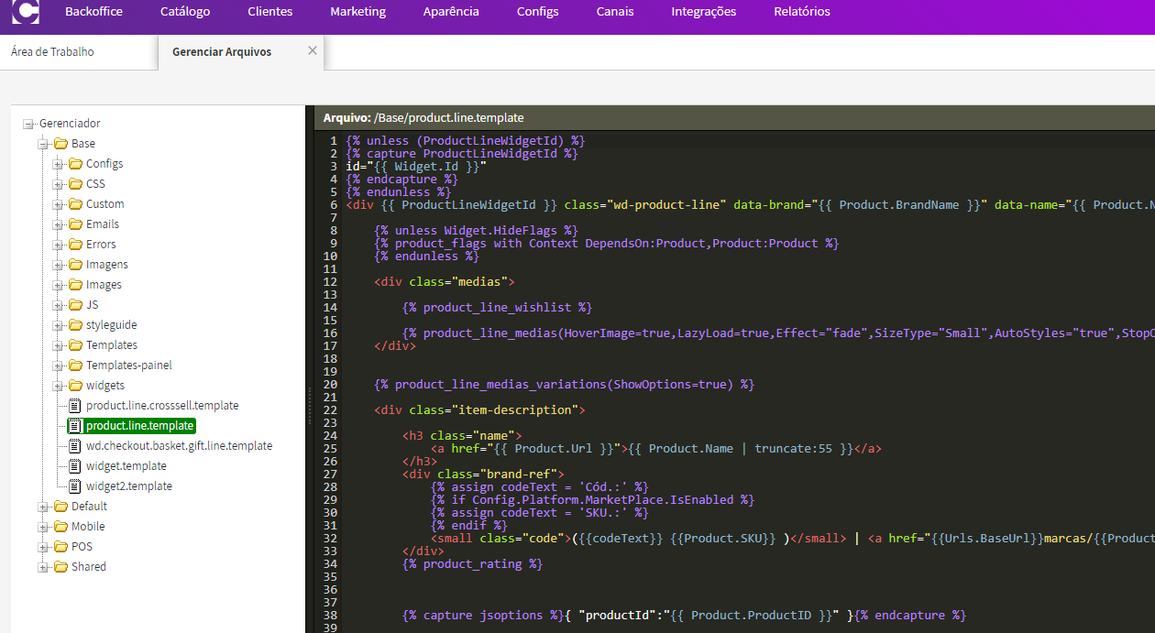Open the Catálogo menu
This screenshot has width=1155, height=633.
tap(185, 12)
